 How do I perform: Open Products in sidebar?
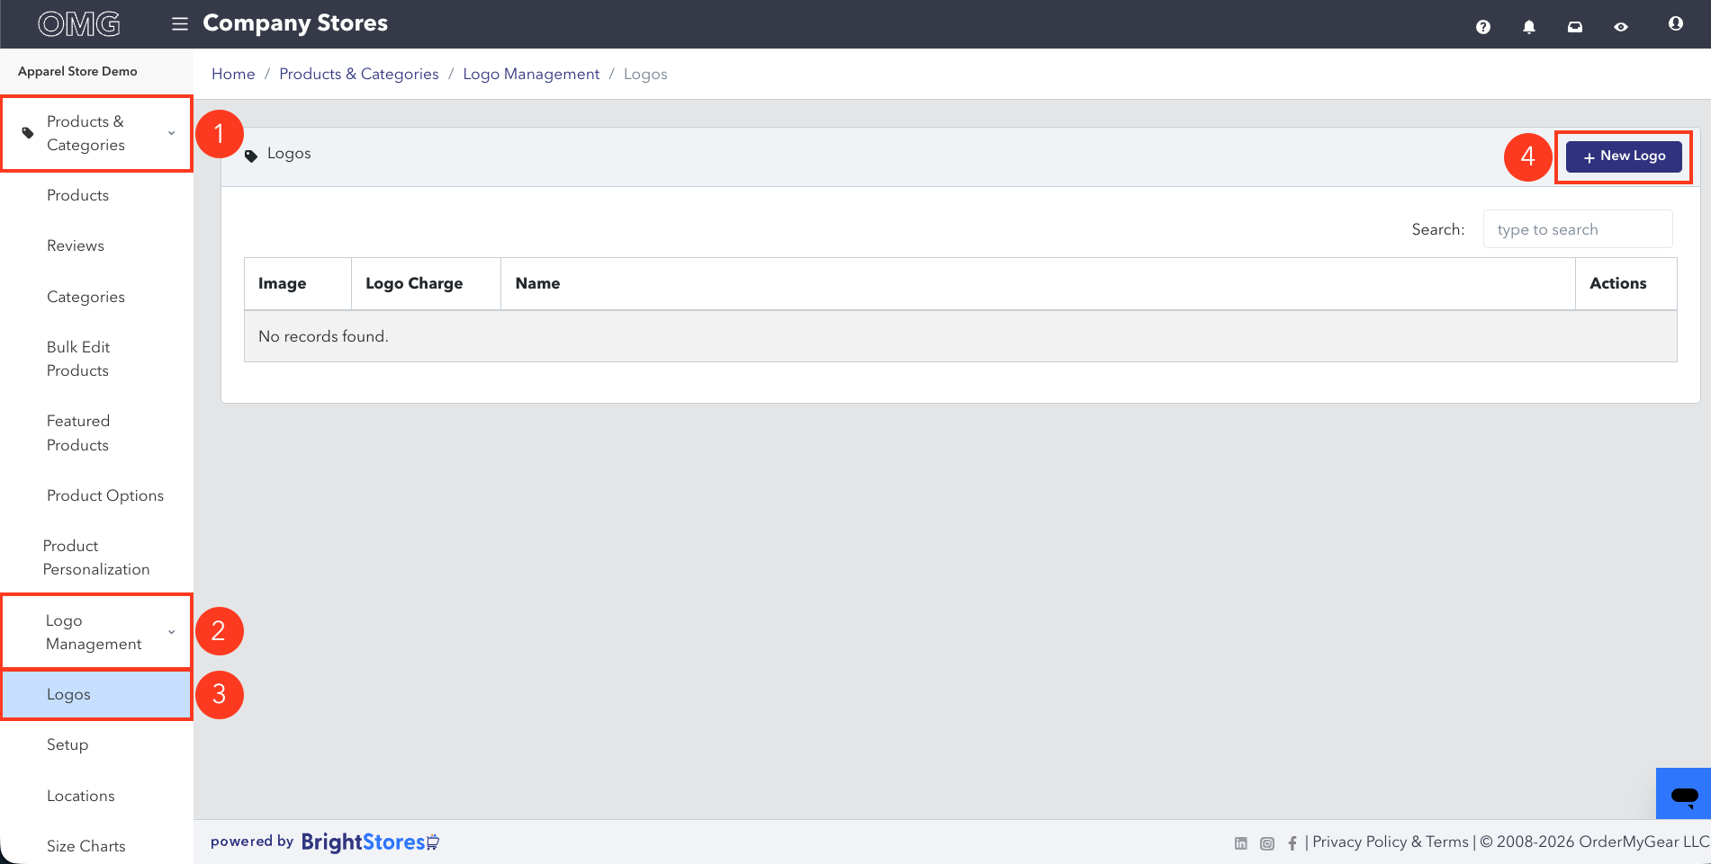tap(77, 195)
